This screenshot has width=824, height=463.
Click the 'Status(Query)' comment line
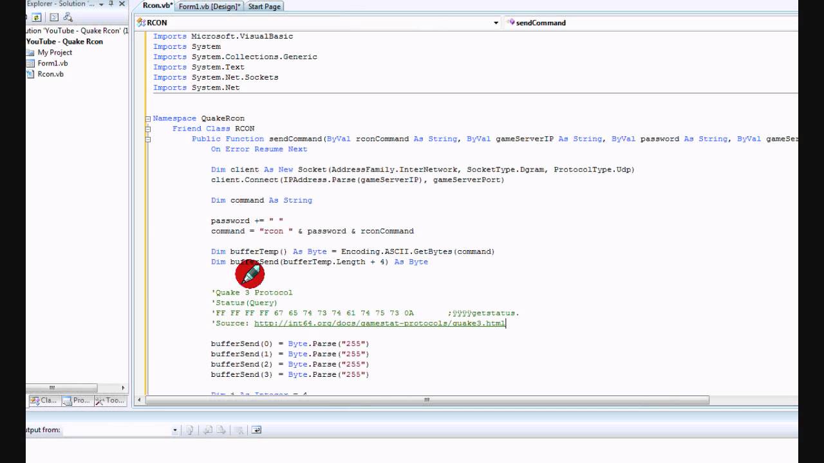(244, 303)
